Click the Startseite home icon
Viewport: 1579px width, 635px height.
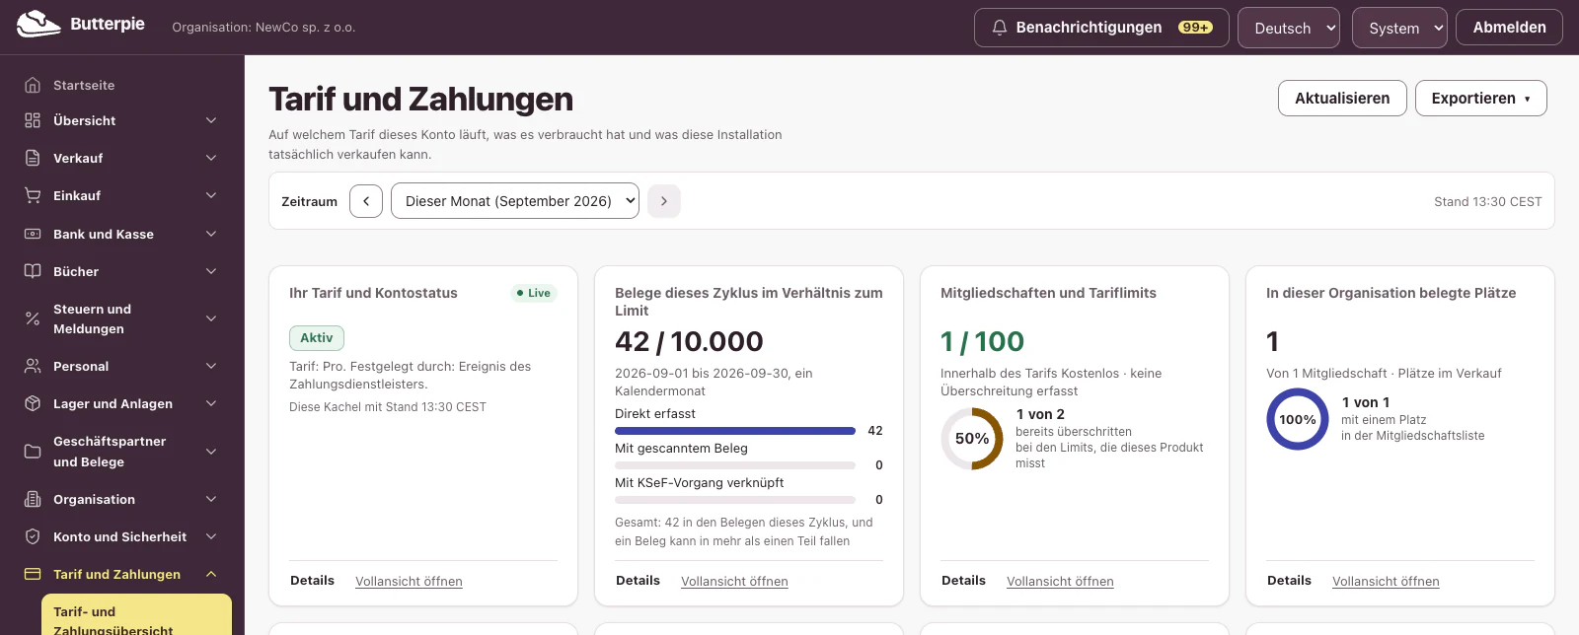coord(33,85)
